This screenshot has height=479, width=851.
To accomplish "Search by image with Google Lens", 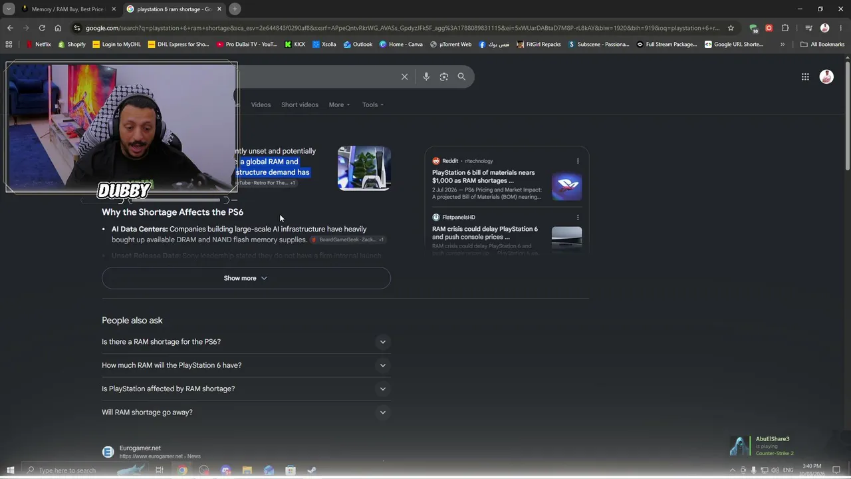I will pyautogui.click(x=444, y=77).
